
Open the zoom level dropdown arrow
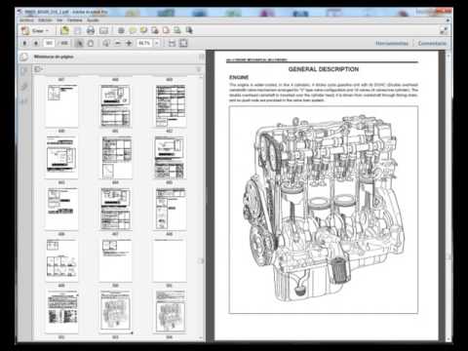pos(157,43)
